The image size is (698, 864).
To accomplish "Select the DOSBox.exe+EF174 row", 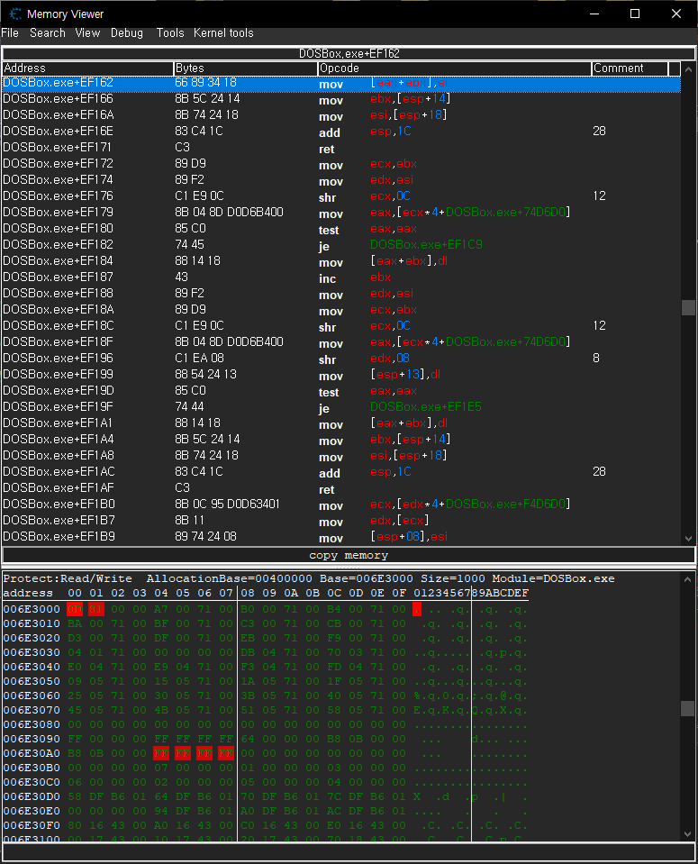I will coord(341,180).
